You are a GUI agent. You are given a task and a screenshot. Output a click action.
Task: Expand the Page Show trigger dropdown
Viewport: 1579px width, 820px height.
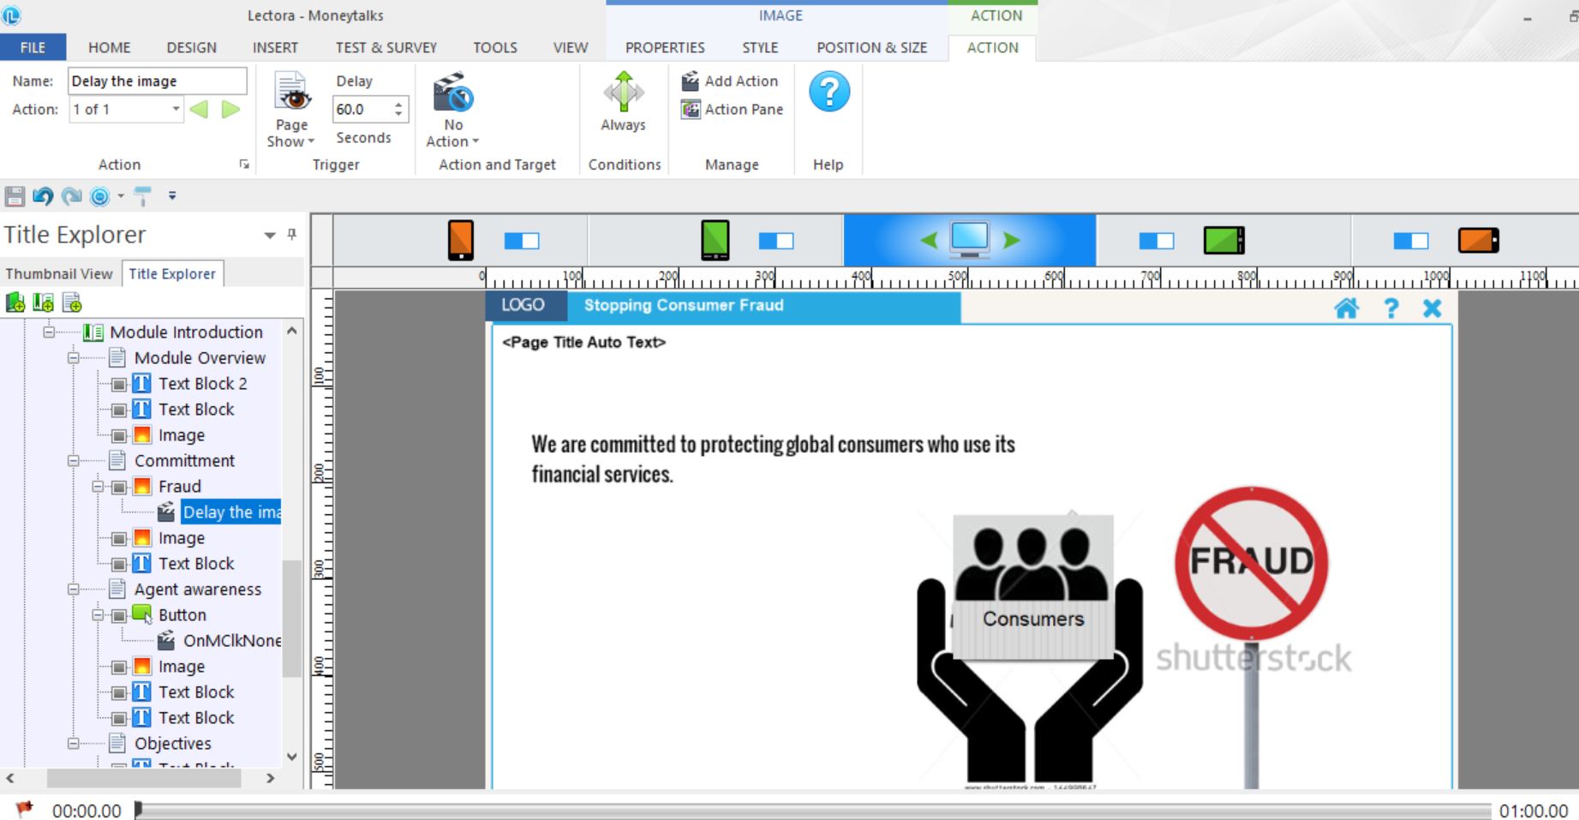[311, 141]
